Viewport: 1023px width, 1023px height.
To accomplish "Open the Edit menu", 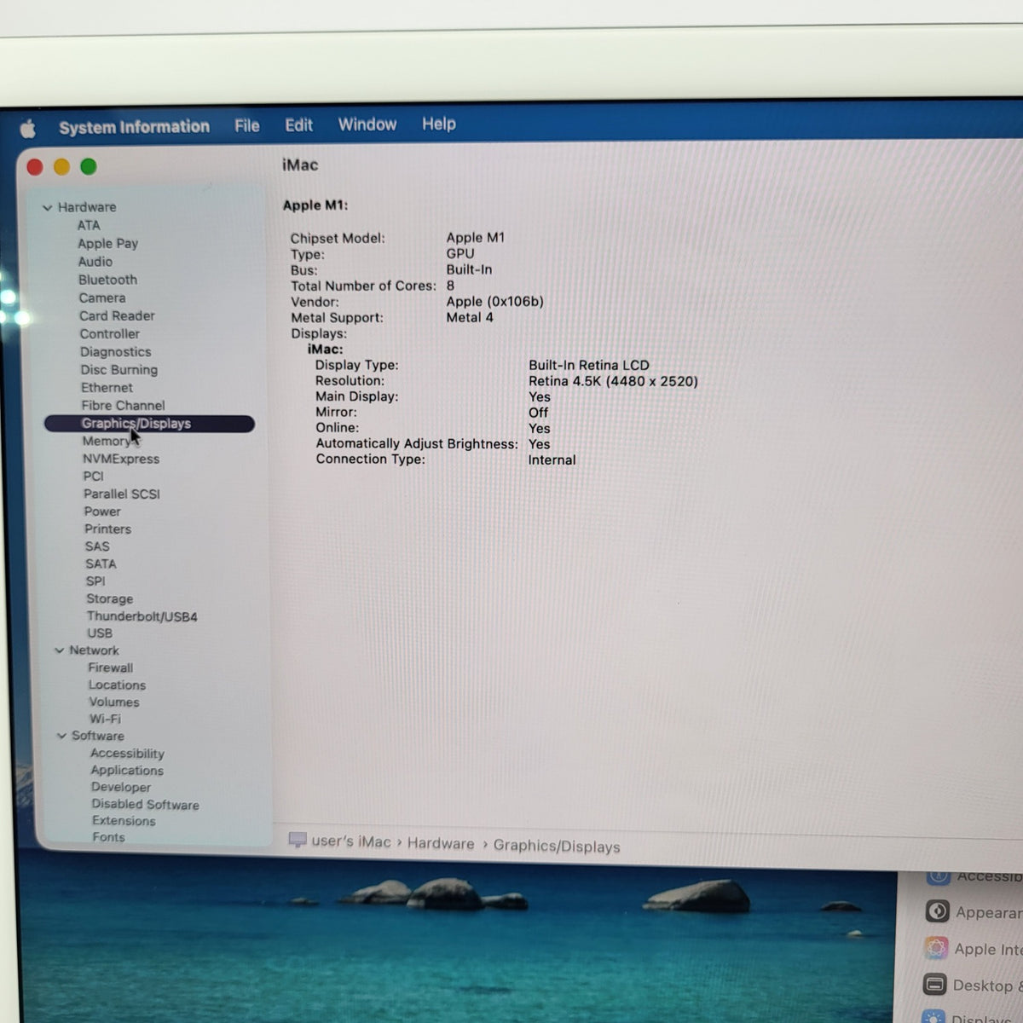I will pyautogui.click(x=298, y=125).
